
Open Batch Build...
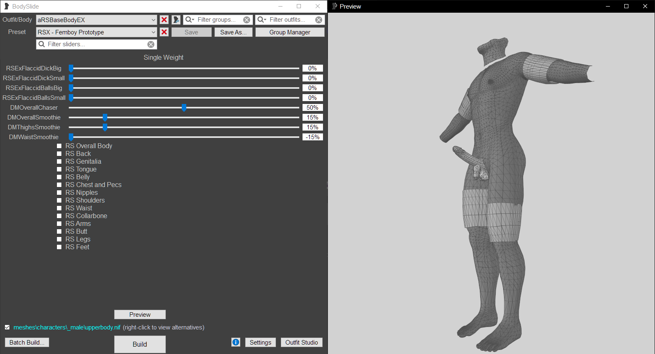(27, 342)
